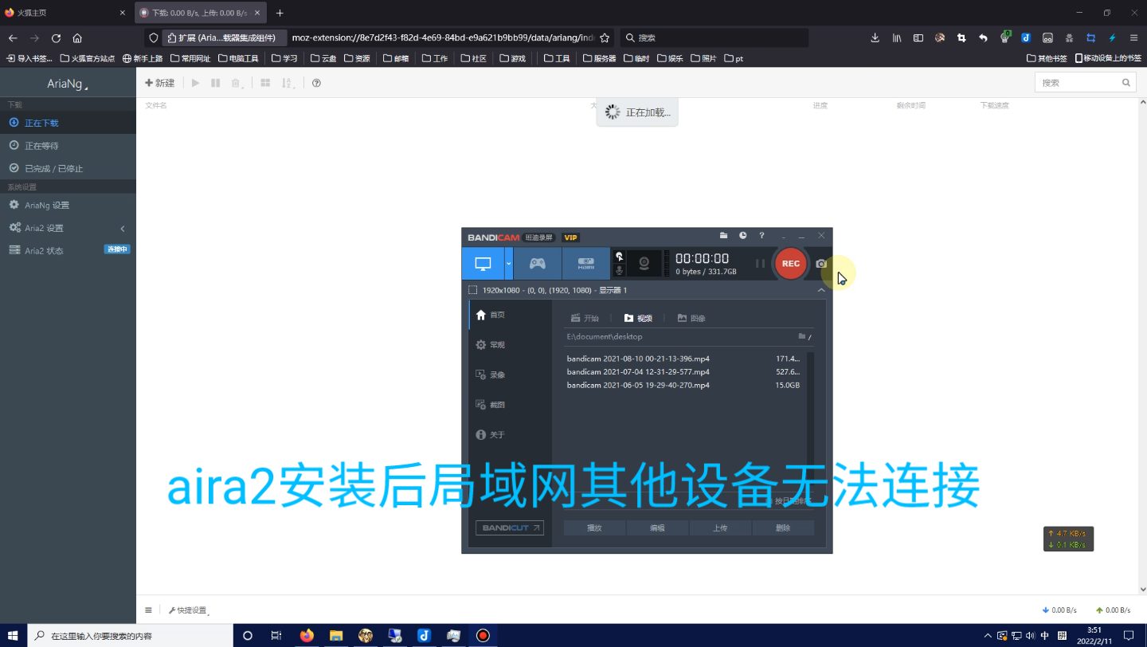Open Bandicam output folder icon in title bar

point(723,236)
